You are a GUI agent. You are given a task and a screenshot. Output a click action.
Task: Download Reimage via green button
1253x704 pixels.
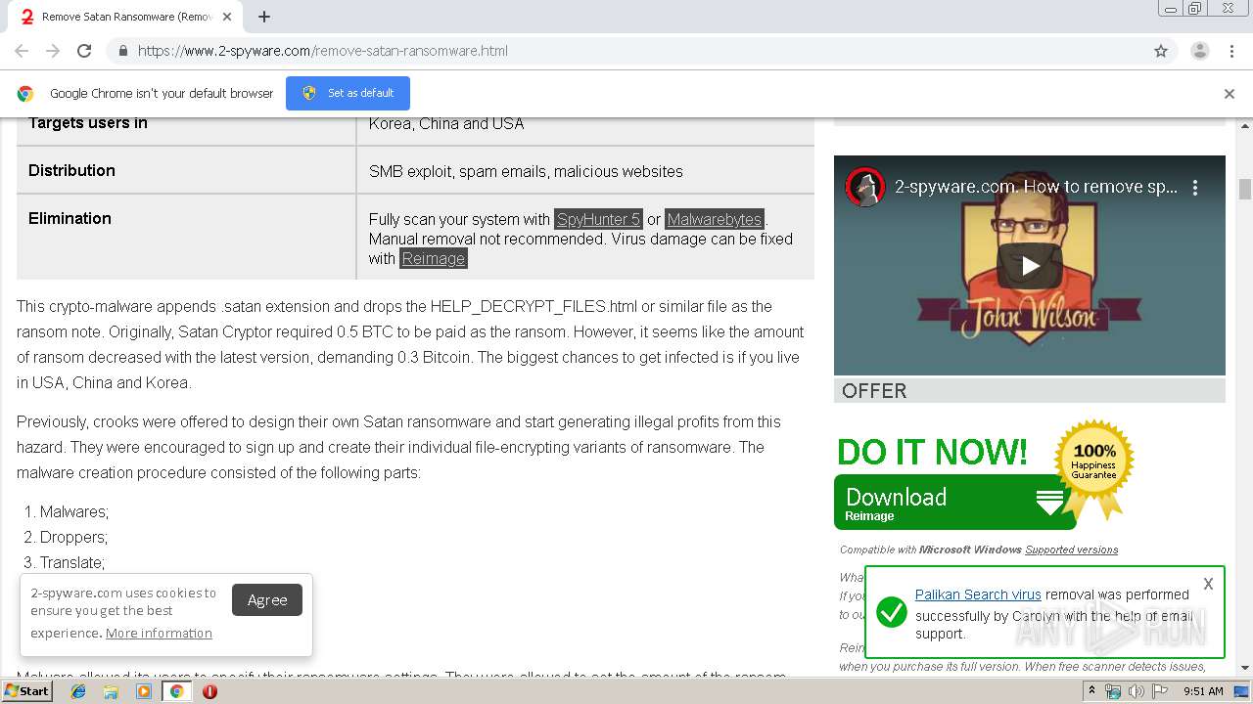[954, 503]
